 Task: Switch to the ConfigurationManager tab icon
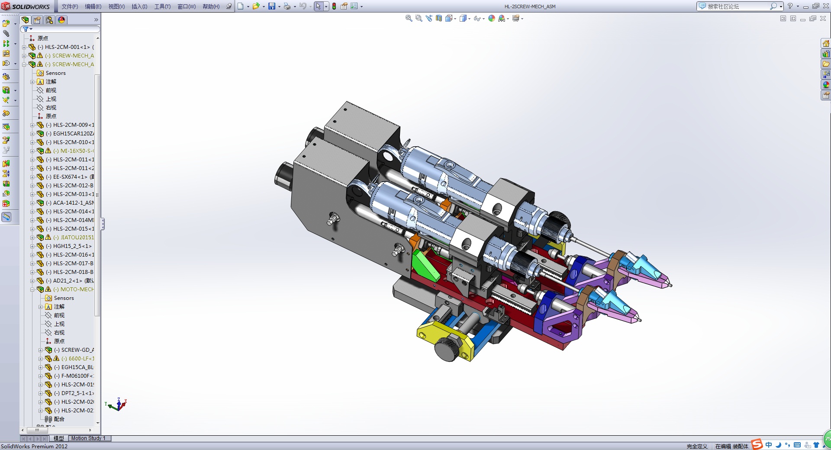[49, 20]
